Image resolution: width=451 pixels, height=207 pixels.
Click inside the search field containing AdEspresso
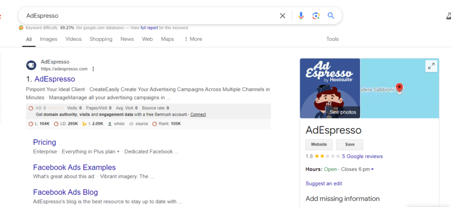pos(150,16)
